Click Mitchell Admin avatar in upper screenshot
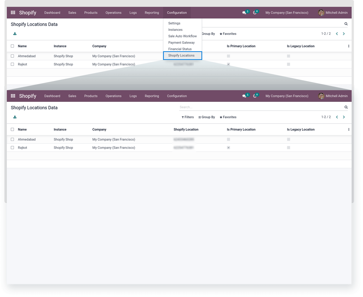The width and height of the screenshot is (363, 297). 321,13
